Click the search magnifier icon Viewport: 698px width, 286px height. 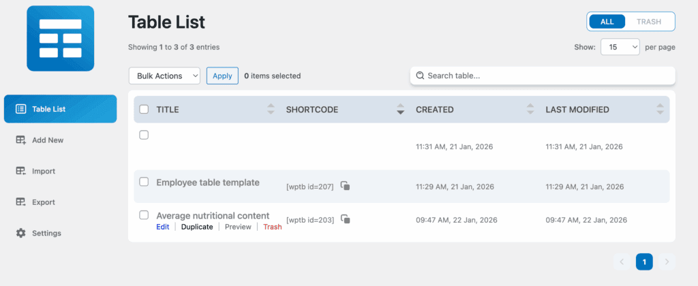tap(420, 76)
